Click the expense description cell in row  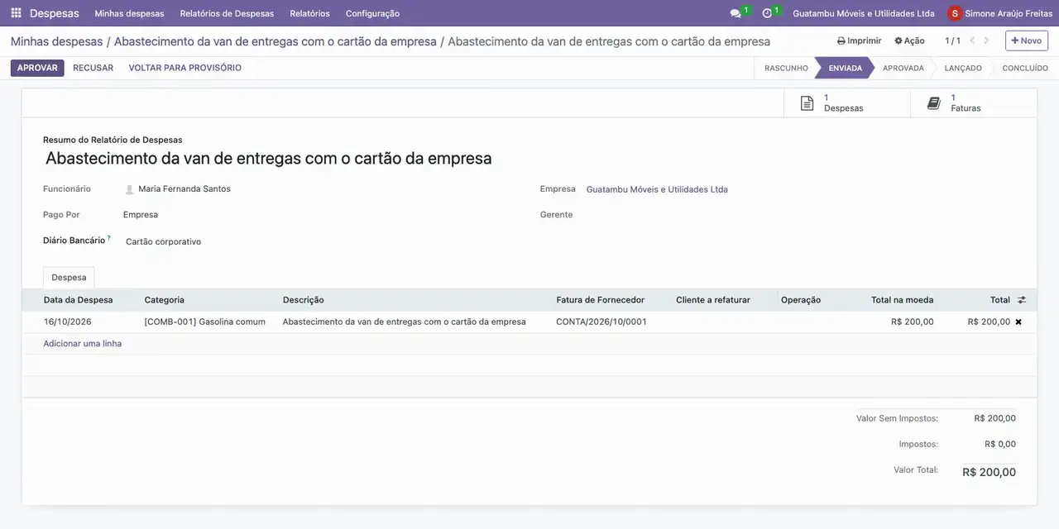(x=405, y=322)
